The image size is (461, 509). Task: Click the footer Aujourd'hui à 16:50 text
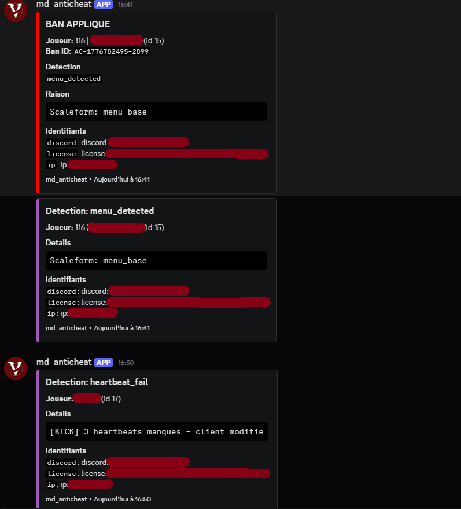(x=123, y=499)
